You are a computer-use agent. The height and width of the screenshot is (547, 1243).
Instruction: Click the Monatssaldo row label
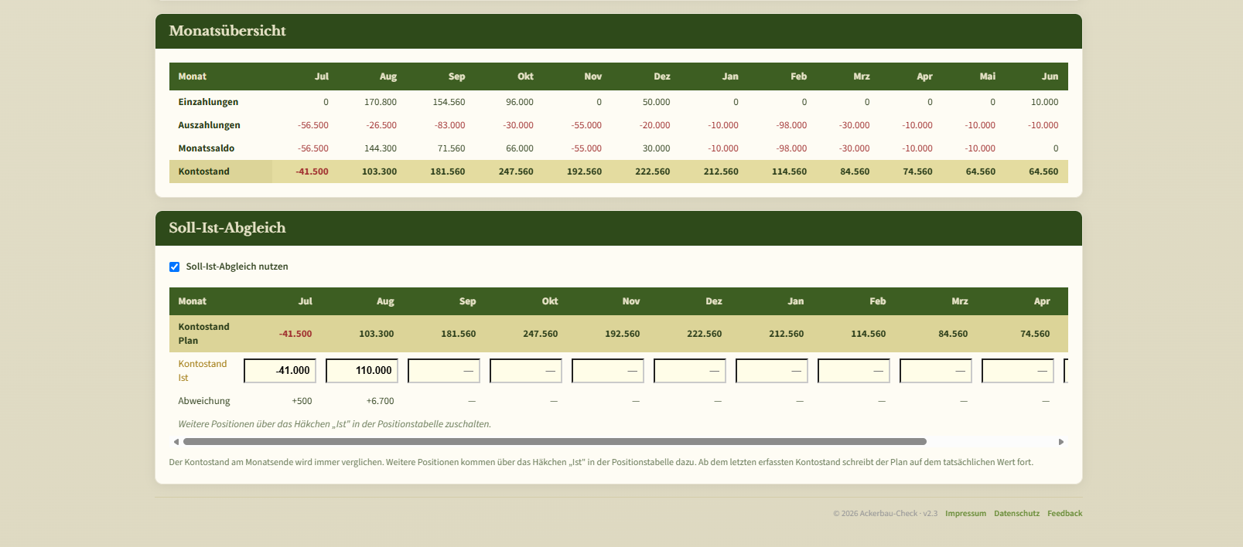(206, 148)
